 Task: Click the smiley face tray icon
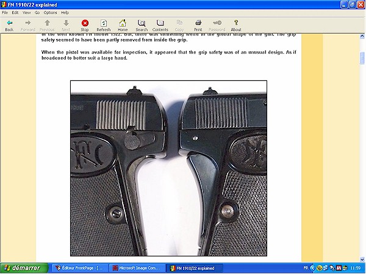tap(319, 268)
